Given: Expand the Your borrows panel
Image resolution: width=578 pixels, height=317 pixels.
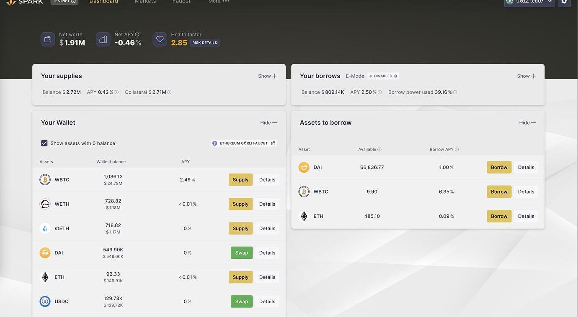Looking at the screenshot, I should (526, 76).
